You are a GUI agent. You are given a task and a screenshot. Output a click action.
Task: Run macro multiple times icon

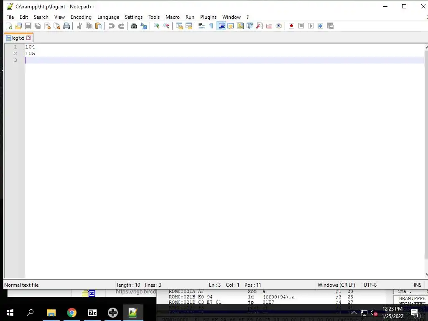321,26
